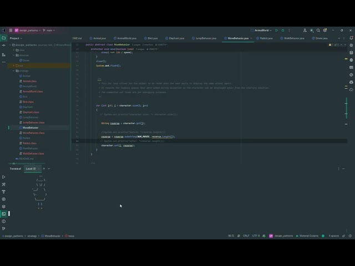Screen dimensions: 355x266
Task: Click CRLF line separator in status bar
Action: coord(246,236)
